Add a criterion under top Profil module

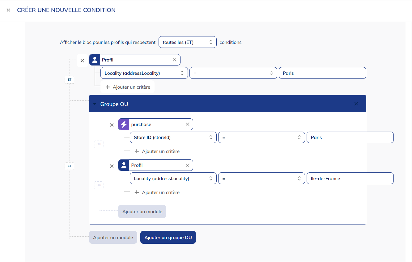point(128,87)
